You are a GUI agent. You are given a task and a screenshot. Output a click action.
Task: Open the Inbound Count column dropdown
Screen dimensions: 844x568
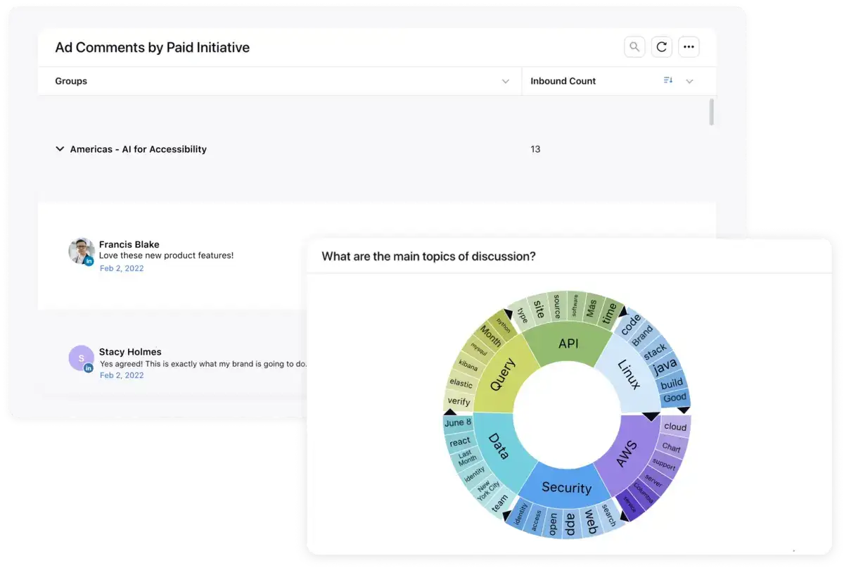[689, 81]
